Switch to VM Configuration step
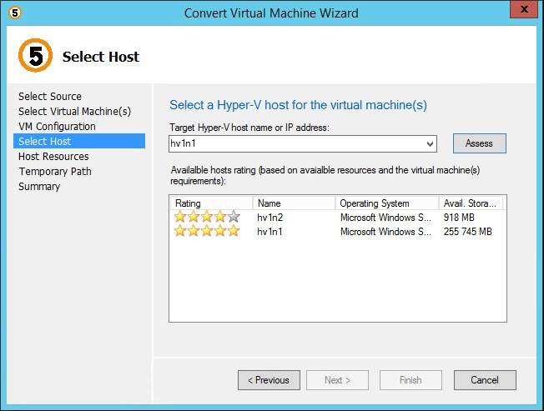This screenshot has height=411, width=544. point(57,127)
